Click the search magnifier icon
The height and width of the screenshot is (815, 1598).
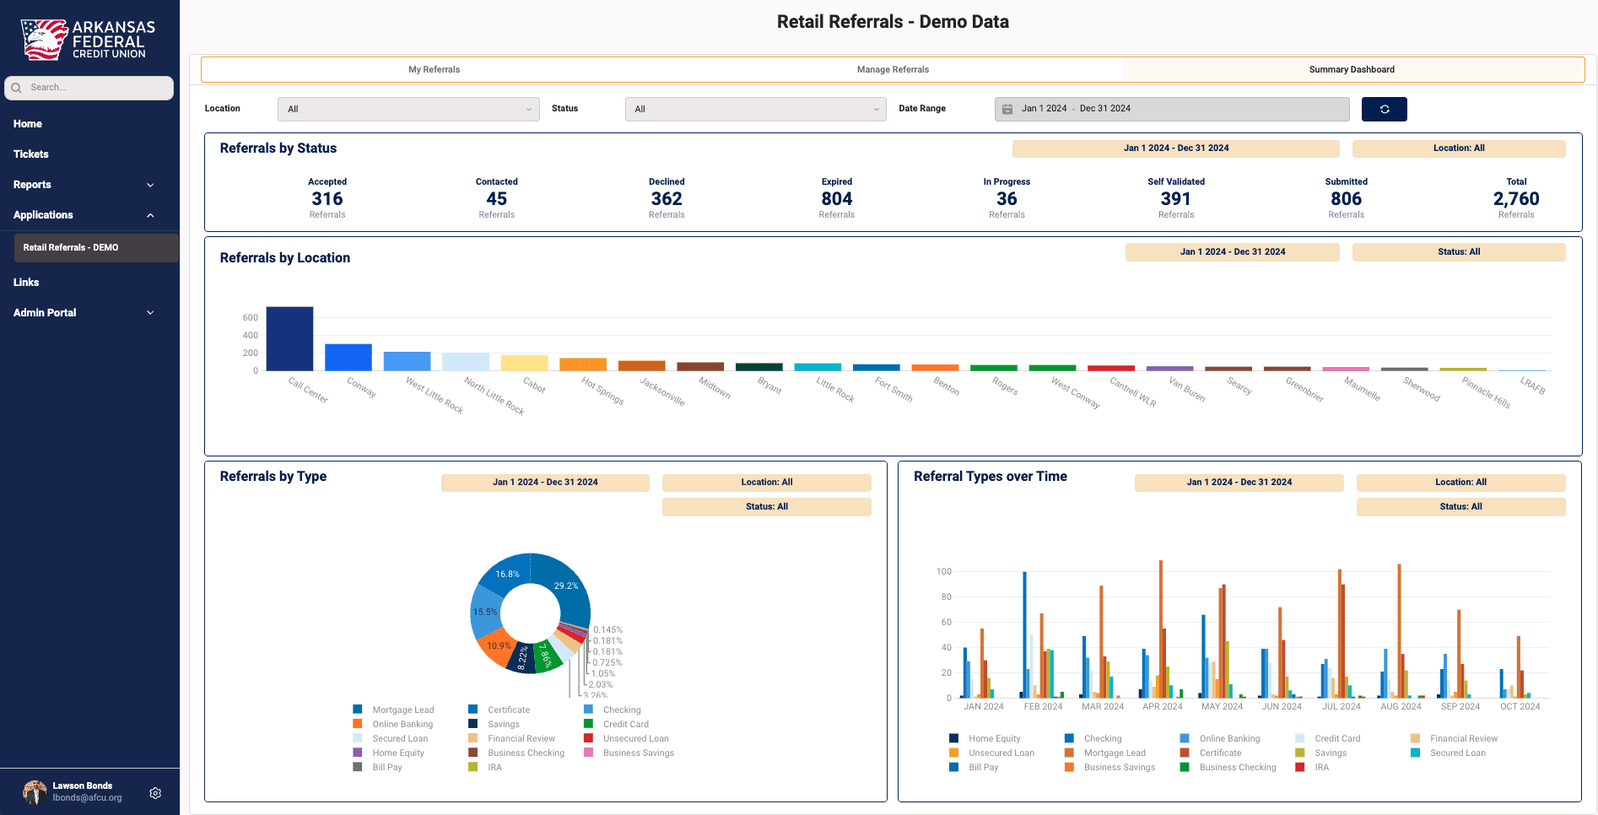point(16,88)
